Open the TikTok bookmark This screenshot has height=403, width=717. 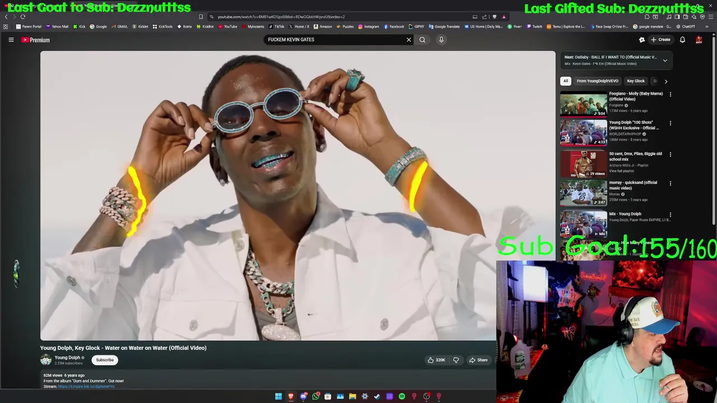(x=277, y=26)
